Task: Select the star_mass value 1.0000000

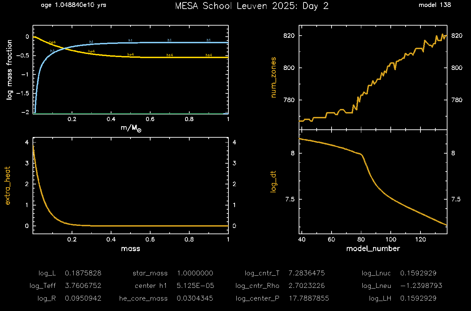Action: [195, 273]
